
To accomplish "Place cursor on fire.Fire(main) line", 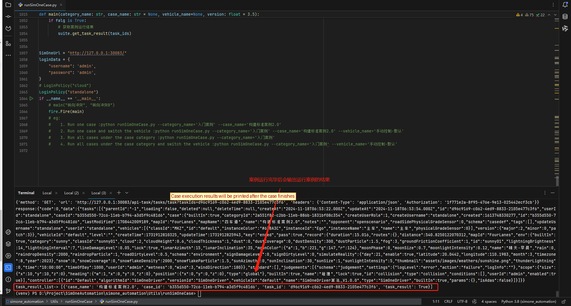I will tap(66, 111).
